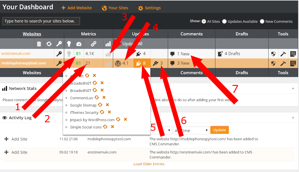Screen dimensions: 299x172
Task: Select the New Comments radio button
Action: pyautogui.click(x=262, y=21)
